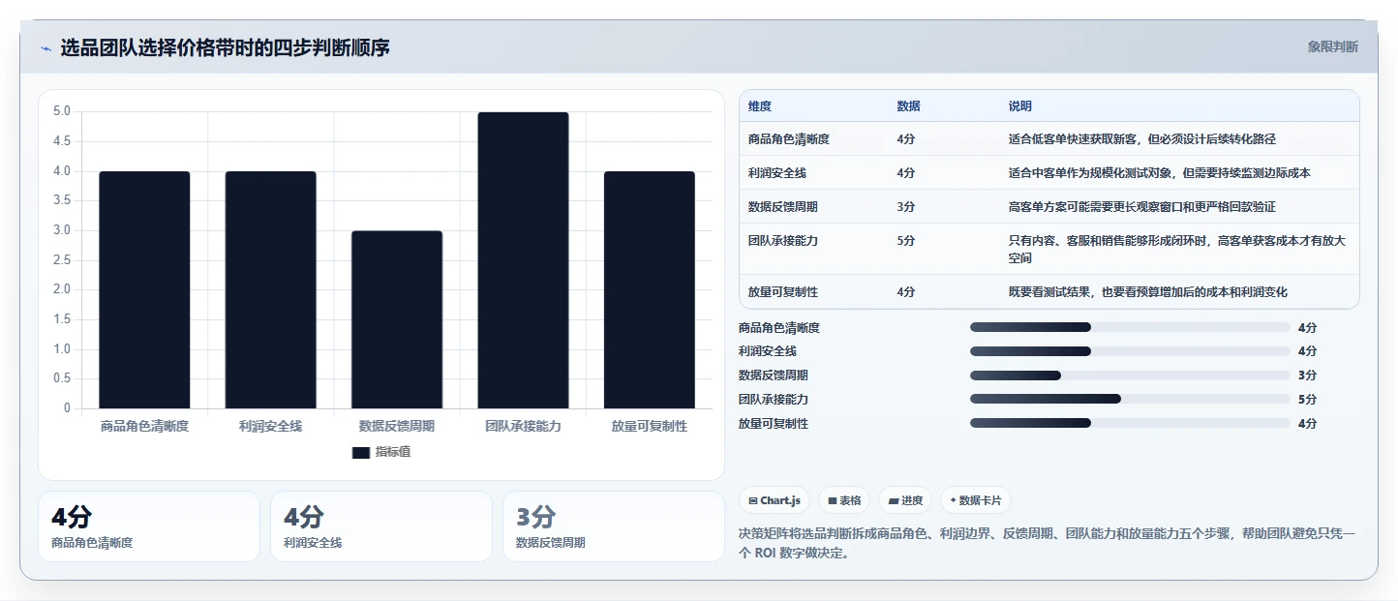1398x601 pixels.
Task: Click the footer paragraph starting 决策矩阵将选品判断
Action: [x=1048, y=543]
